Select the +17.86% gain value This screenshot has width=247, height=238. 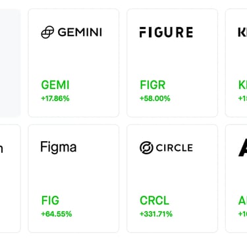point(55,98)
